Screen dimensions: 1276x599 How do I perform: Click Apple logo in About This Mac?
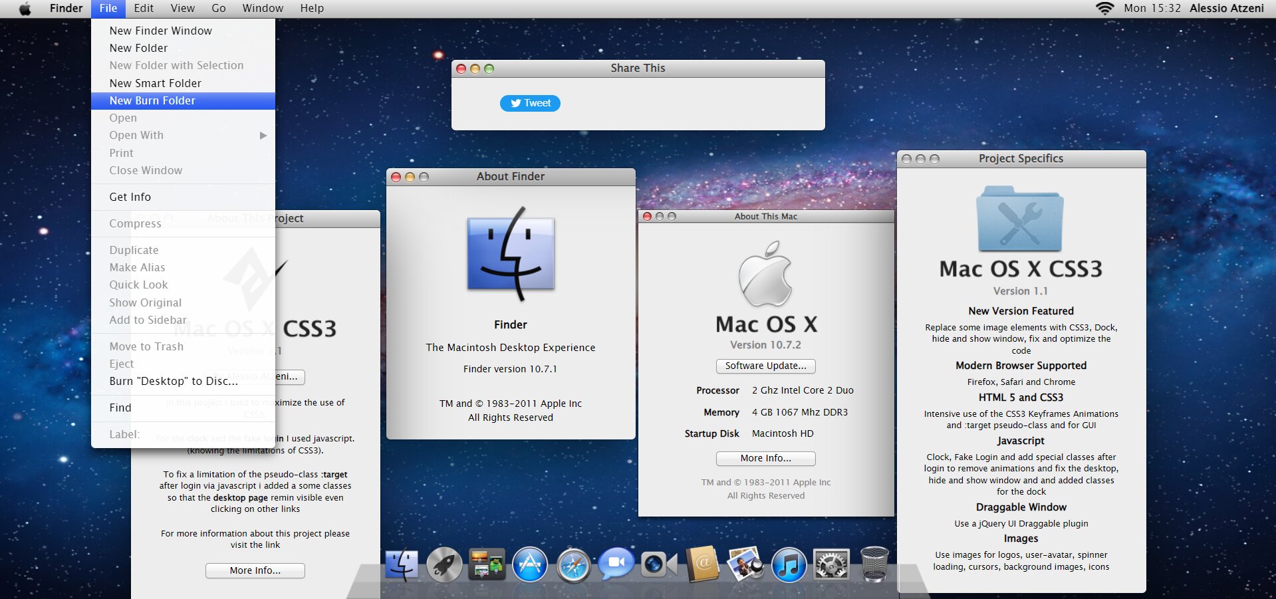(766, 274)
